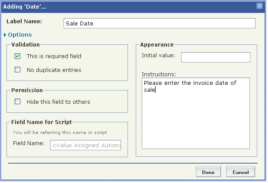Screen dimensions: 268x183
Task: Click the 'Initial value:' label
Action: tap(158, 56)
